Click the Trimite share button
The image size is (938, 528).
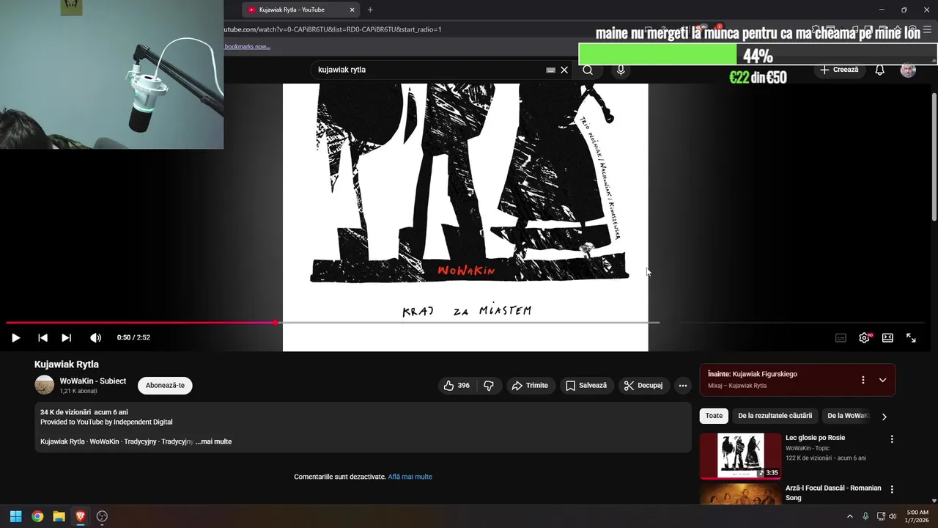click(x=530, y=385)
